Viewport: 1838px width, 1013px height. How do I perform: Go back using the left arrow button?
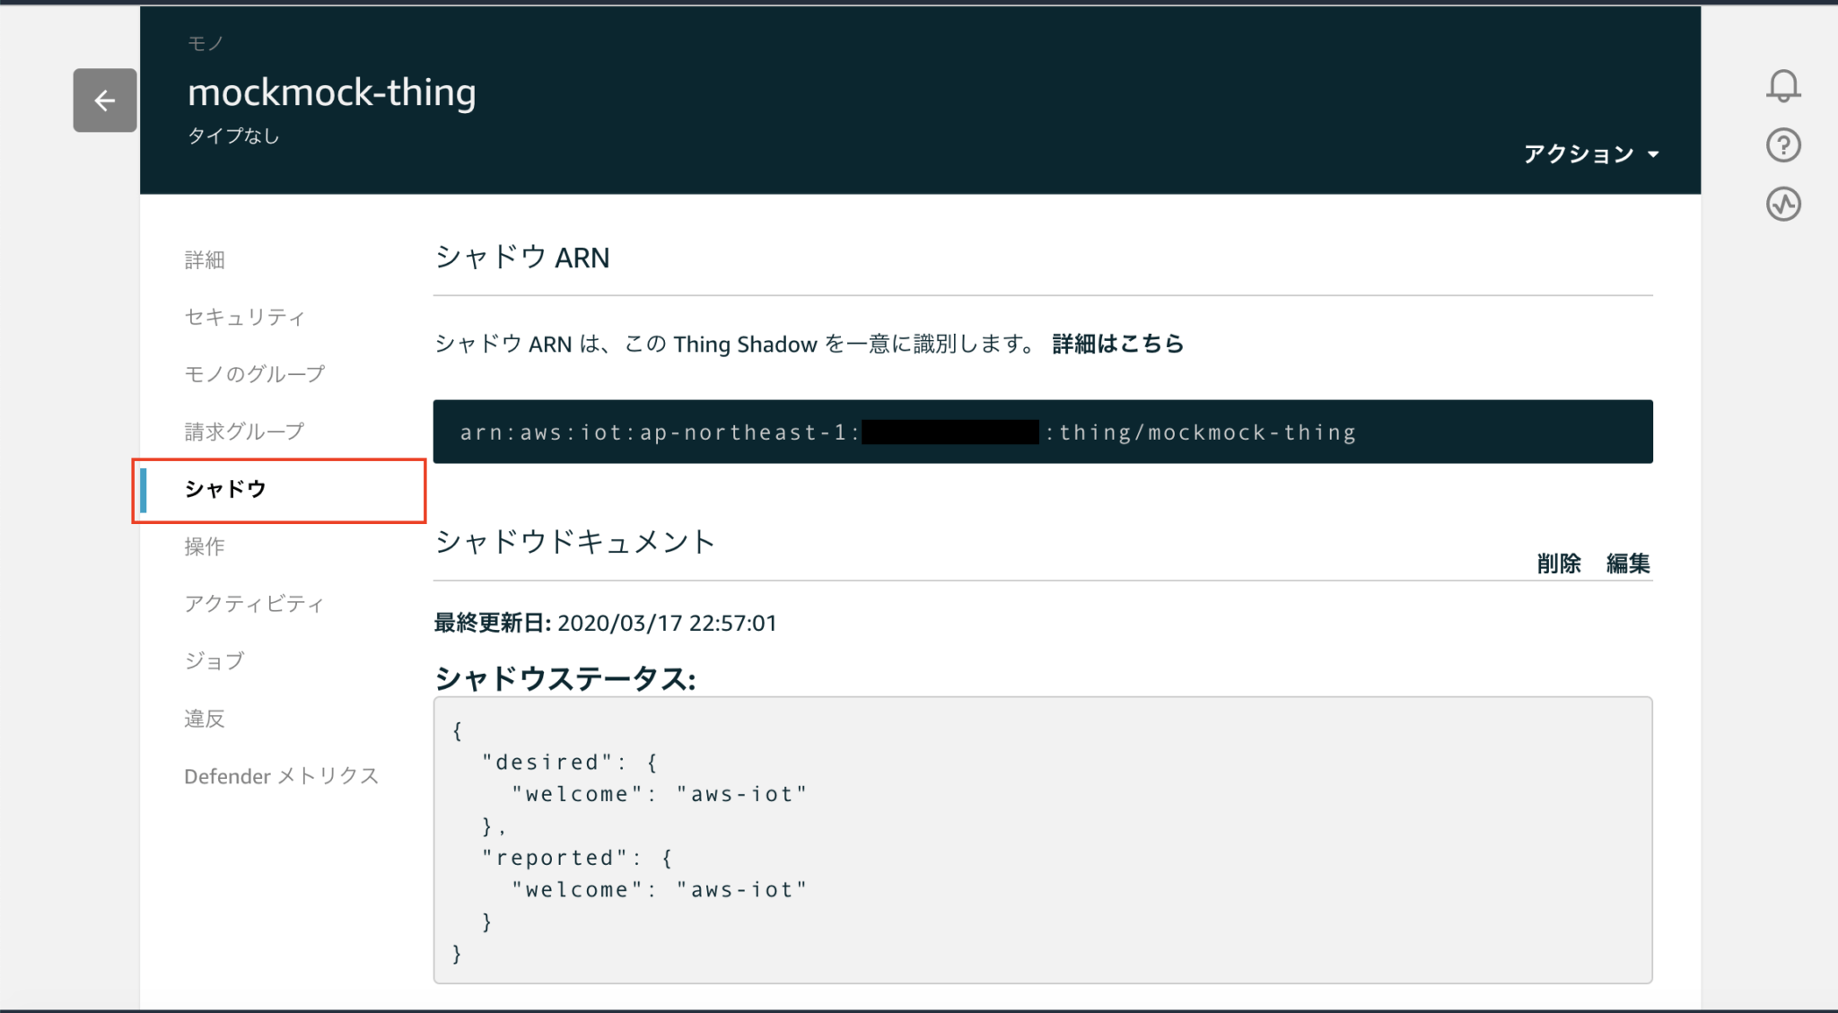point(105,100)
